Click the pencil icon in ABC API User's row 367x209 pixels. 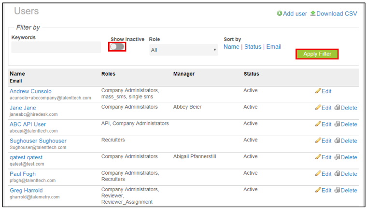pyautogui.click(x=318, y=124)
